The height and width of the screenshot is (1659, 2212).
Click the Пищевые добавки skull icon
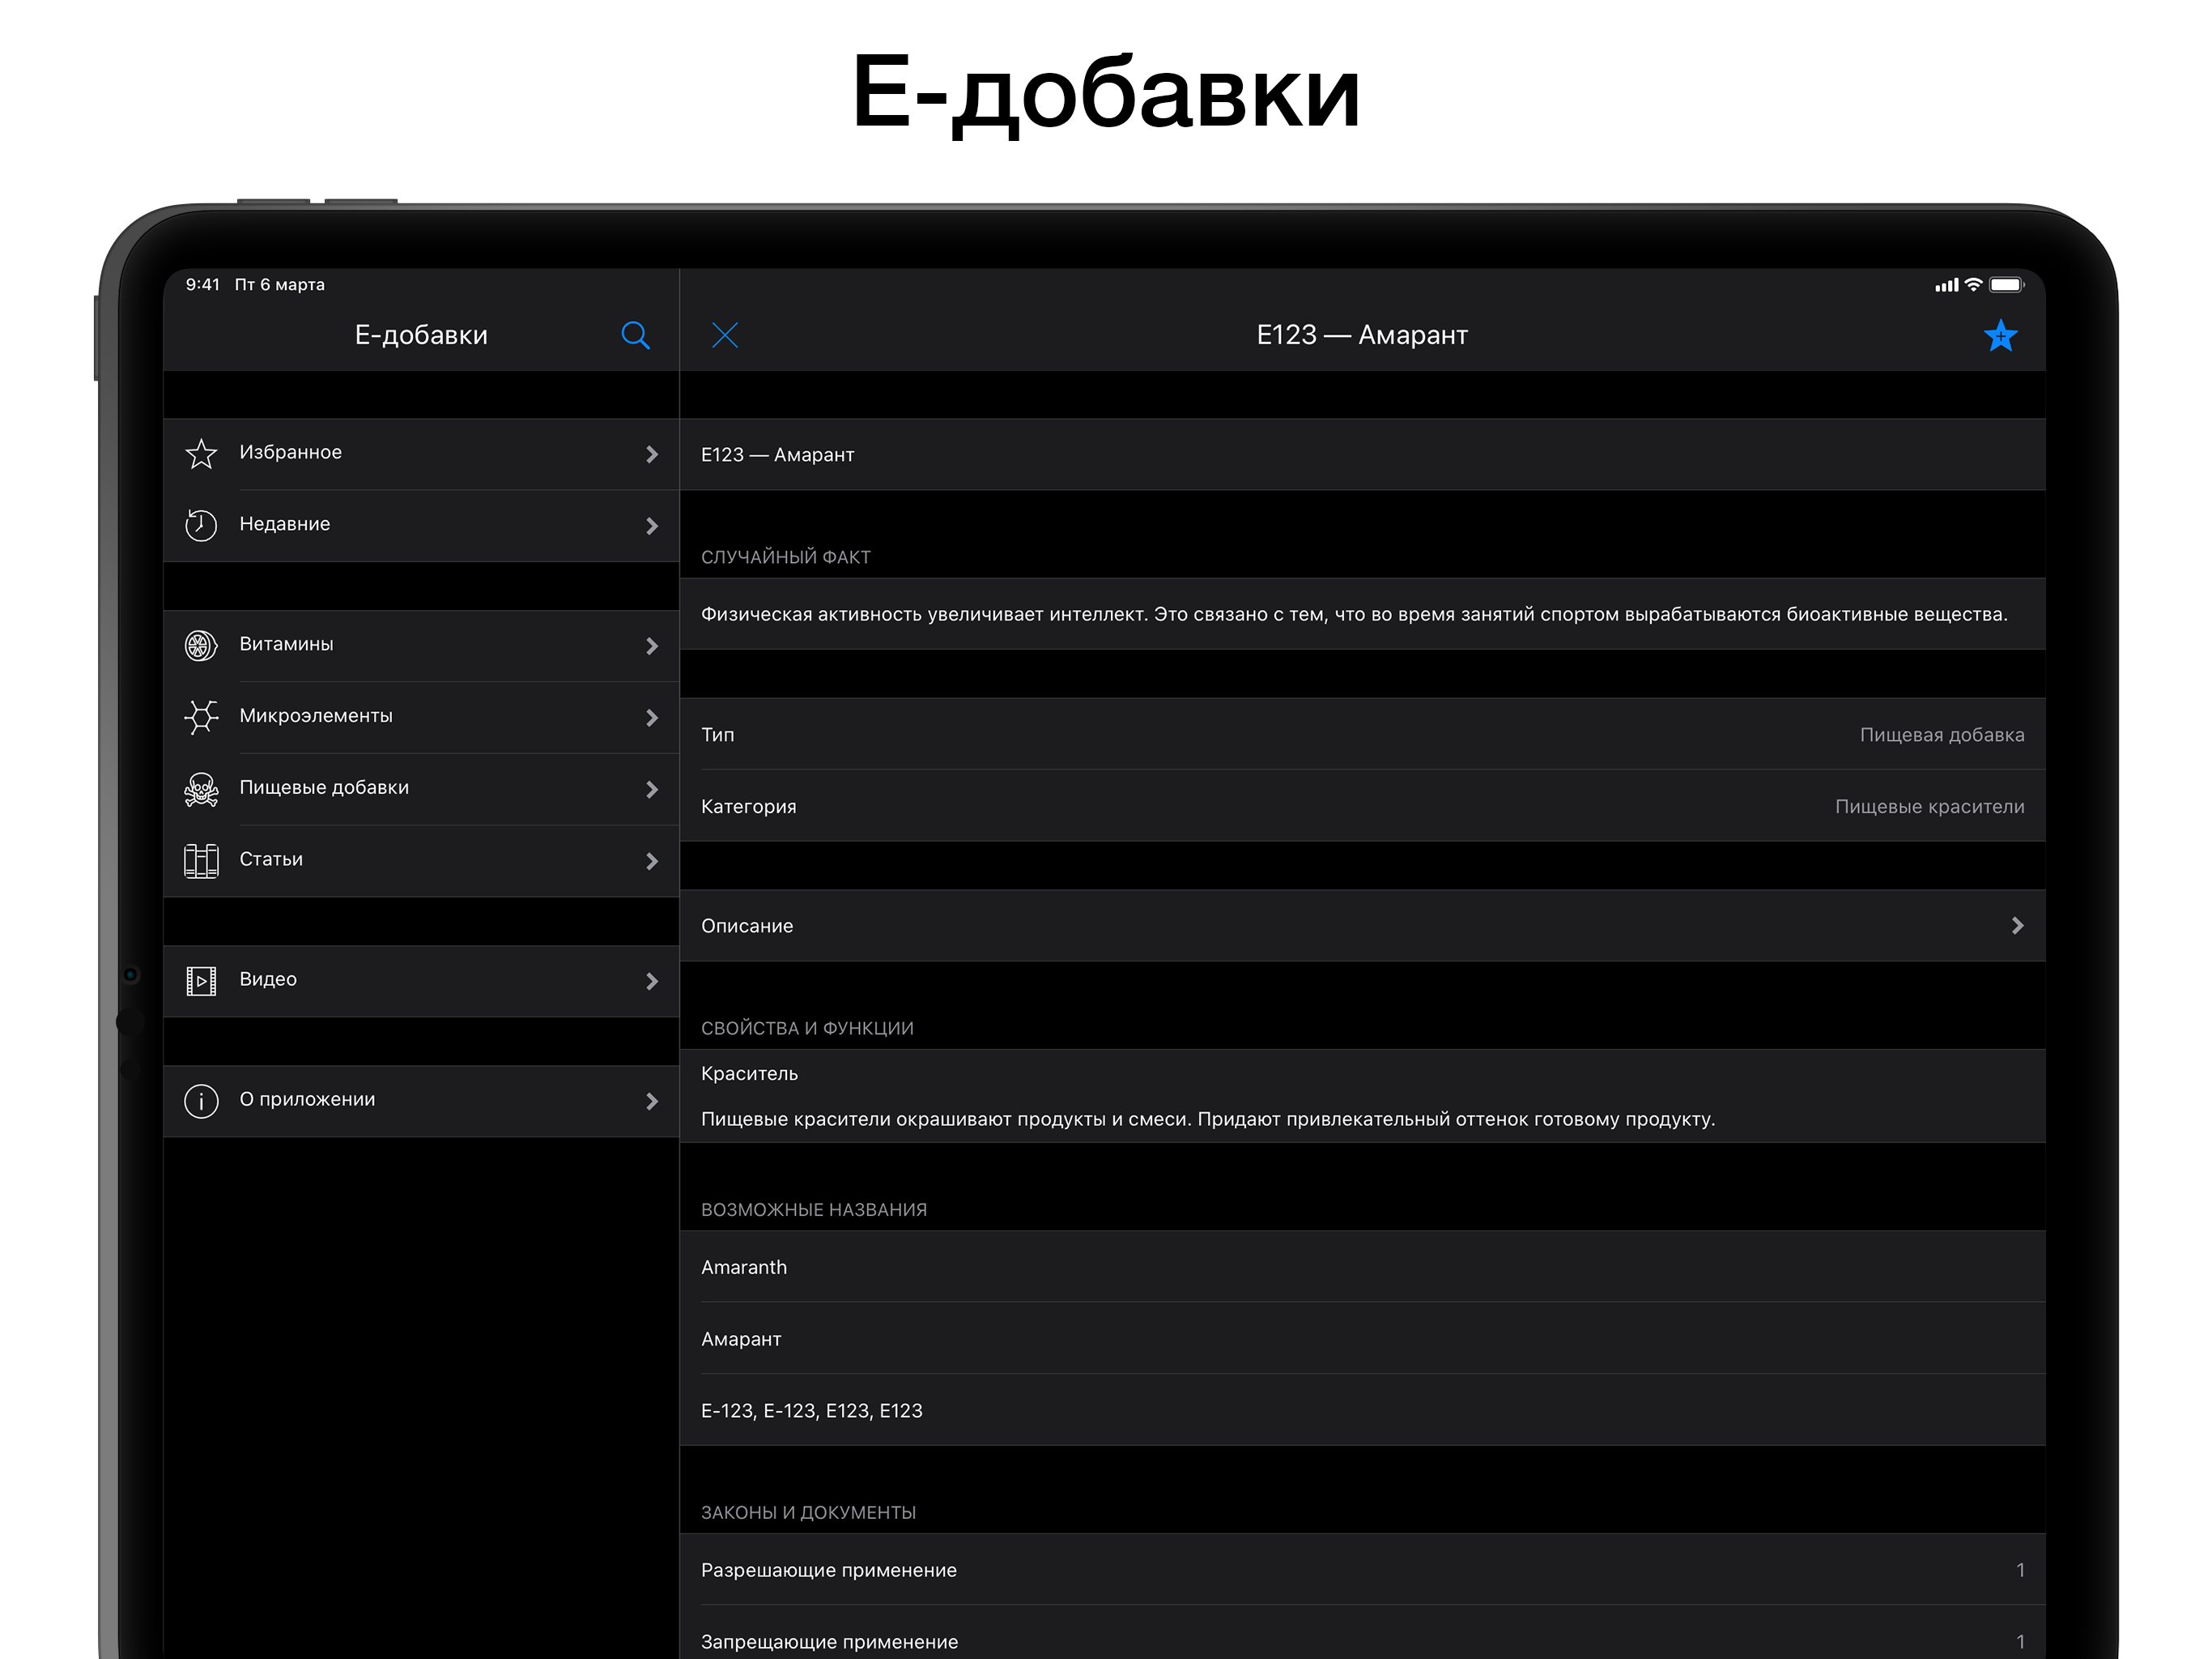click(201, 788)
